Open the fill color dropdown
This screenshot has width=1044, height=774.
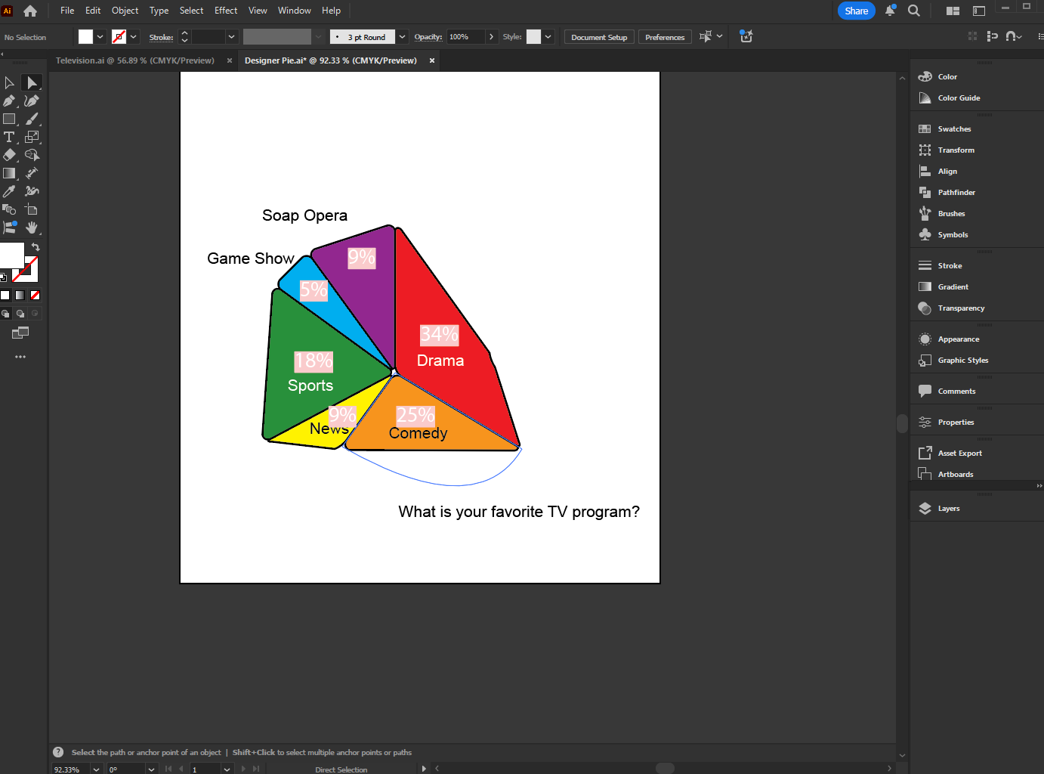click(100, 36)
